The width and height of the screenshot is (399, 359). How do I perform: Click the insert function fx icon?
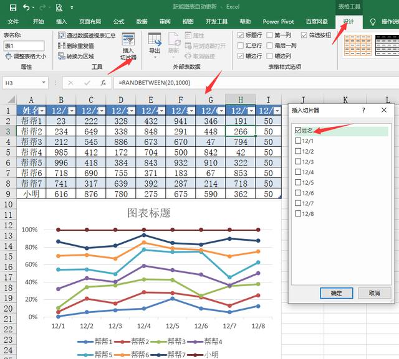click(103, 83)
